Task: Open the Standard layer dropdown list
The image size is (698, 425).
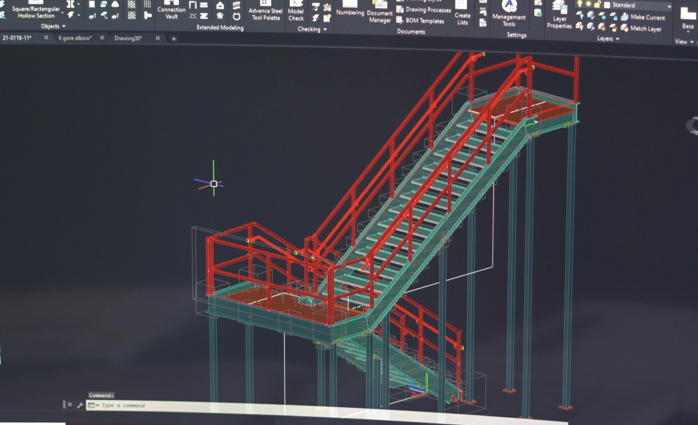Action: pos(669,6)
